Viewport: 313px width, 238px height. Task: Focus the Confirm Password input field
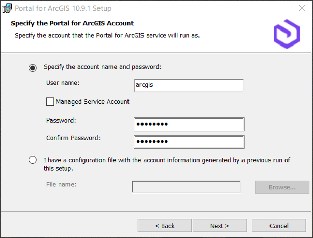pyautogui.click(x=189, y=142)
